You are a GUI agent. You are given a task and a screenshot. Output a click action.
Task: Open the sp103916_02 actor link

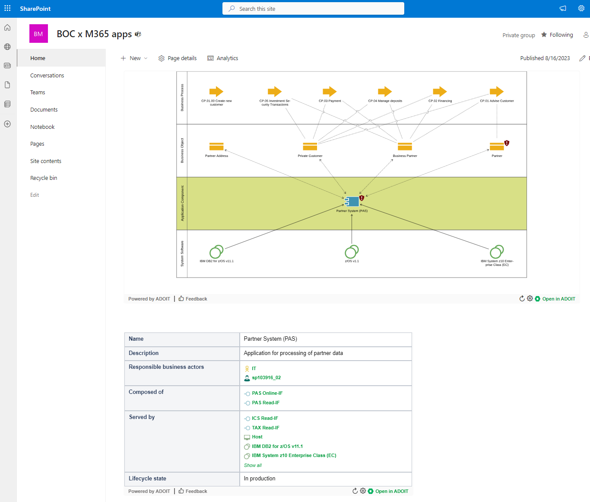click(x=266, y=377)
